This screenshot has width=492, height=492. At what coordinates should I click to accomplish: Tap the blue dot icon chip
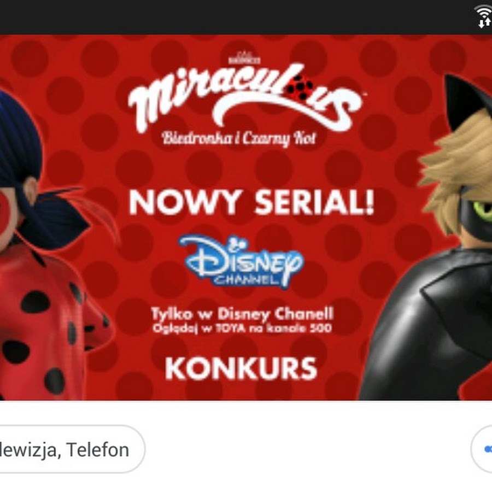[484, 449]
